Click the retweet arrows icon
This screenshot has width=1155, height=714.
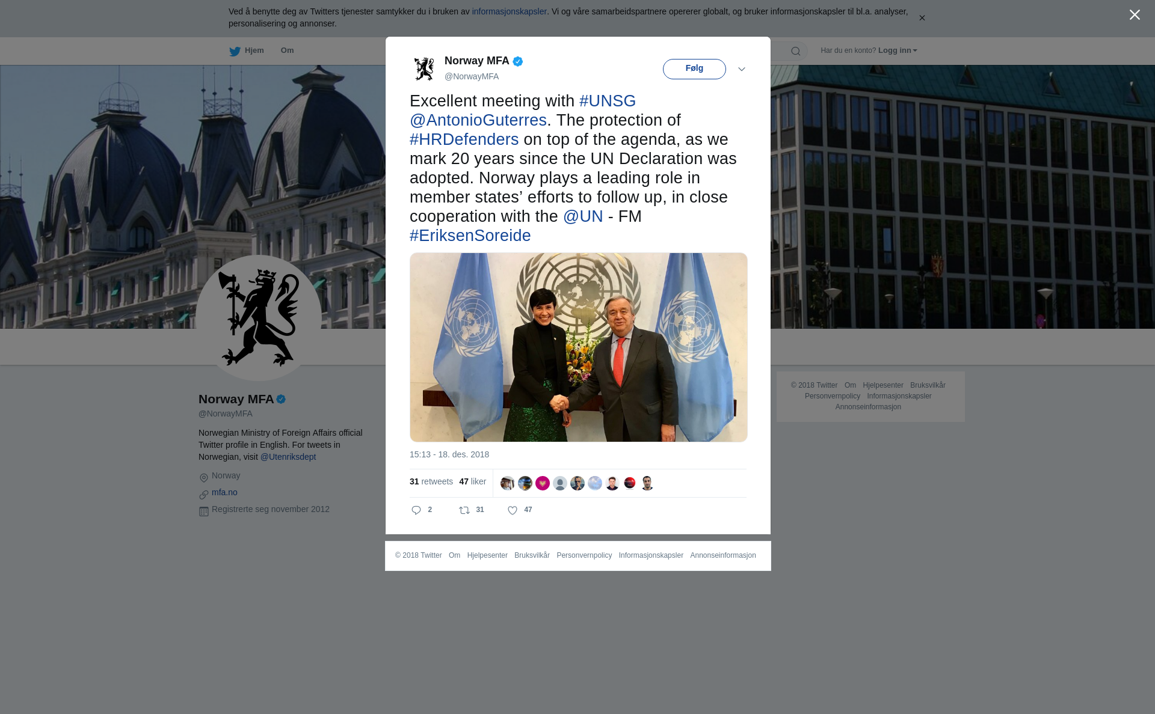[464, 510]
